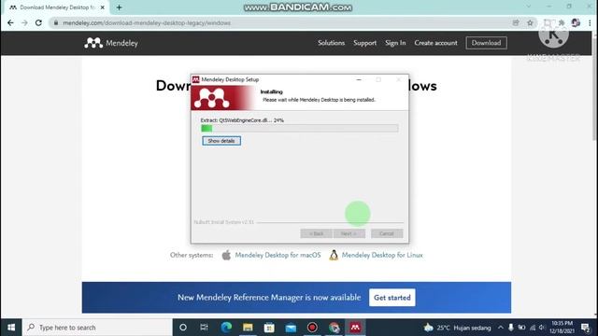The width and height of the screenshot is (598, 336).
Task: Click the Download button in site header
Action: coord(486,43)
